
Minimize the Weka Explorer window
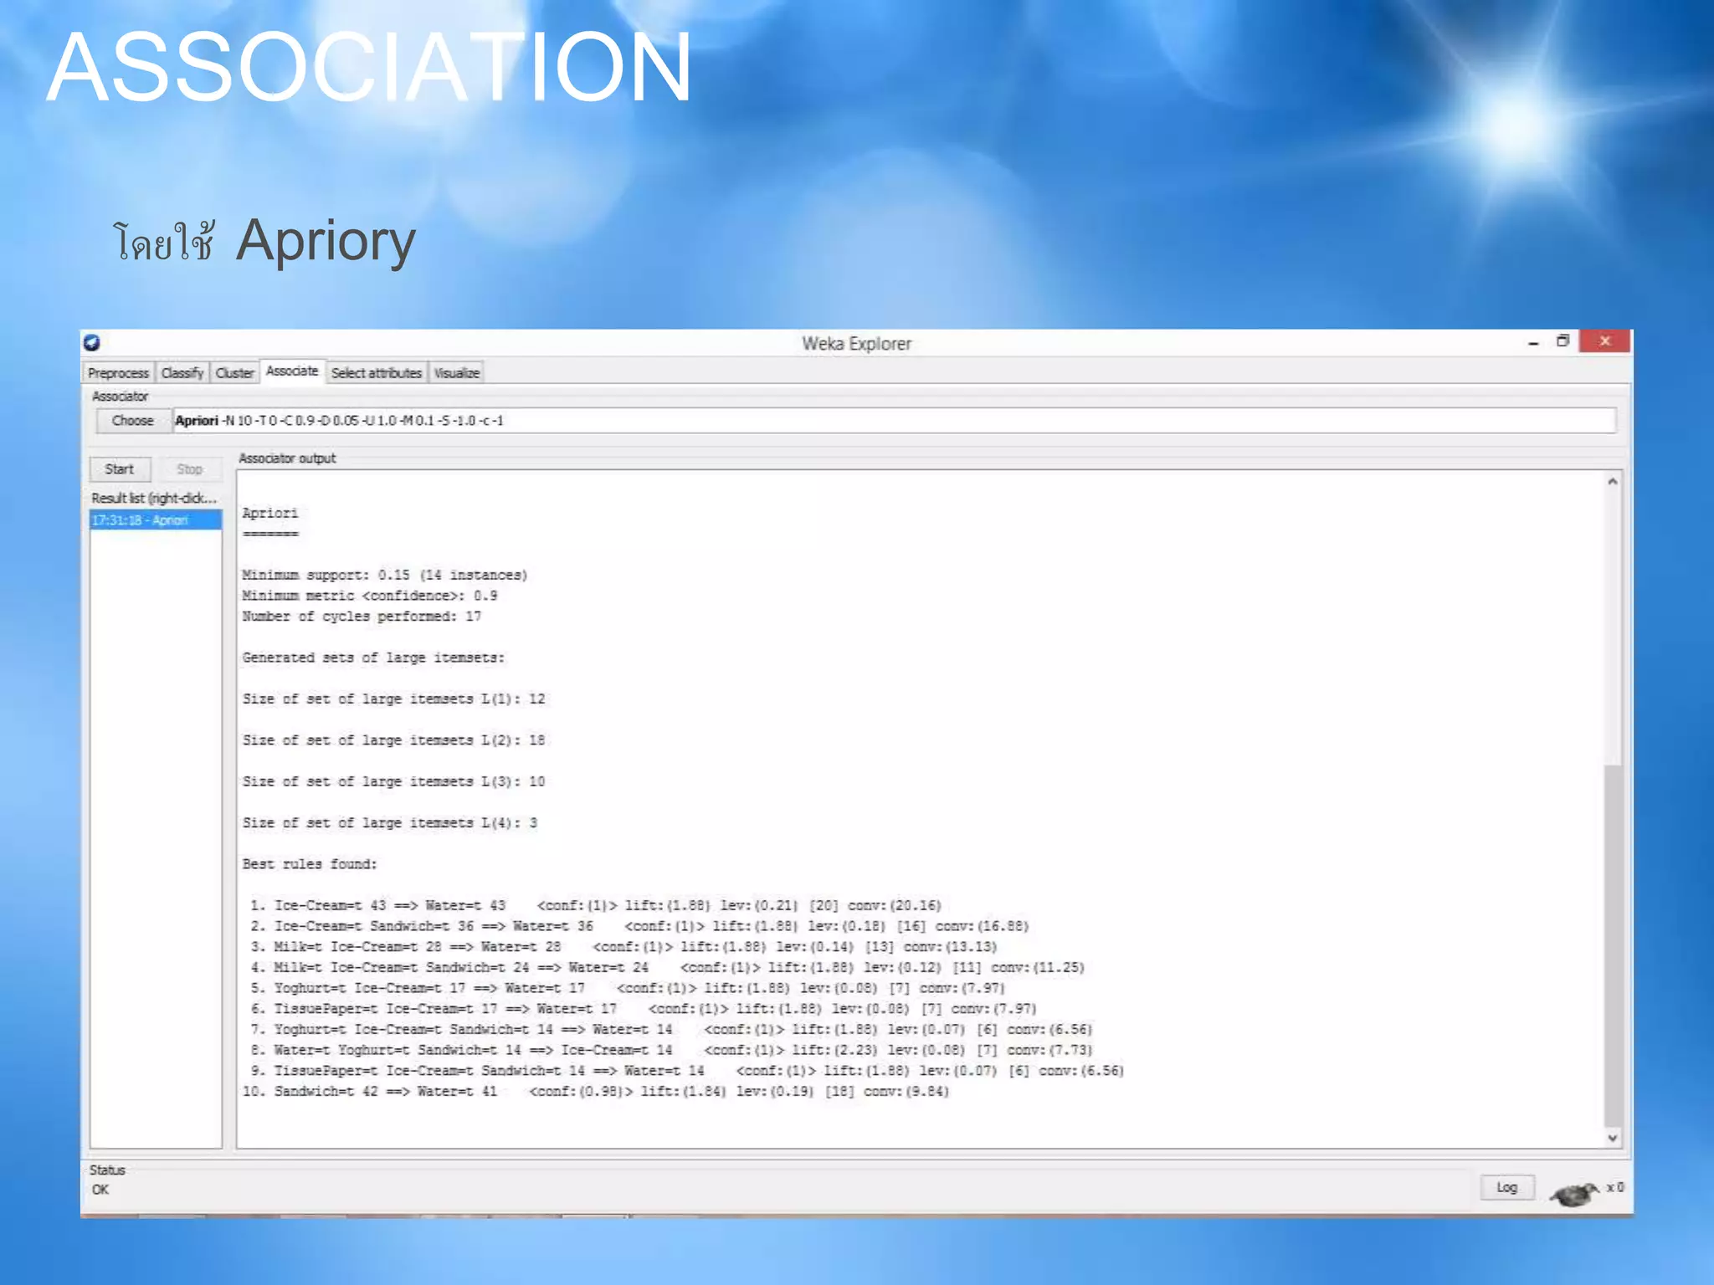tap(1533, 342)
